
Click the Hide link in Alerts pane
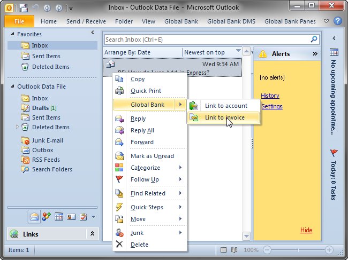306,230
